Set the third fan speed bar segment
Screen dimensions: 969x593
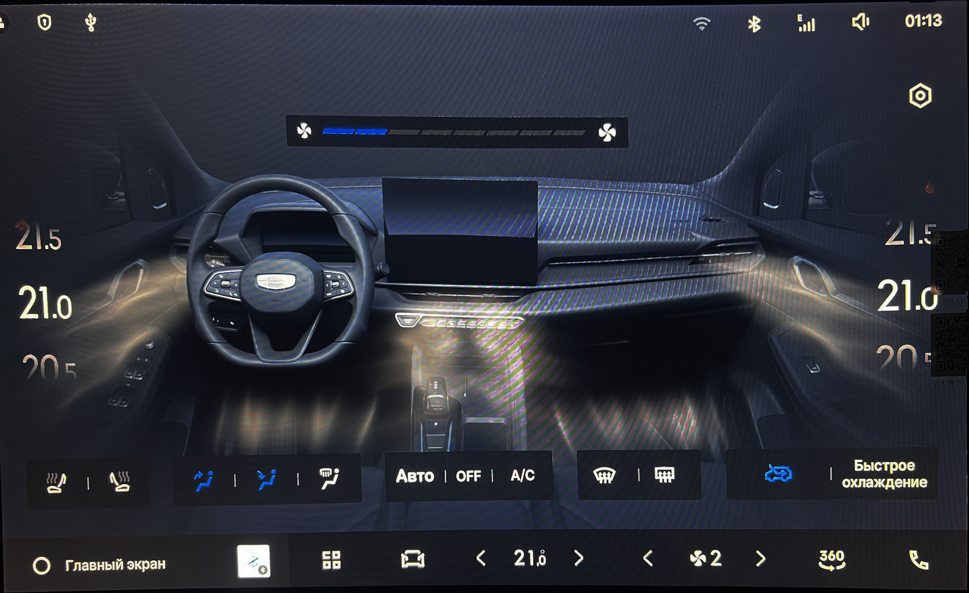coord(404,132)
